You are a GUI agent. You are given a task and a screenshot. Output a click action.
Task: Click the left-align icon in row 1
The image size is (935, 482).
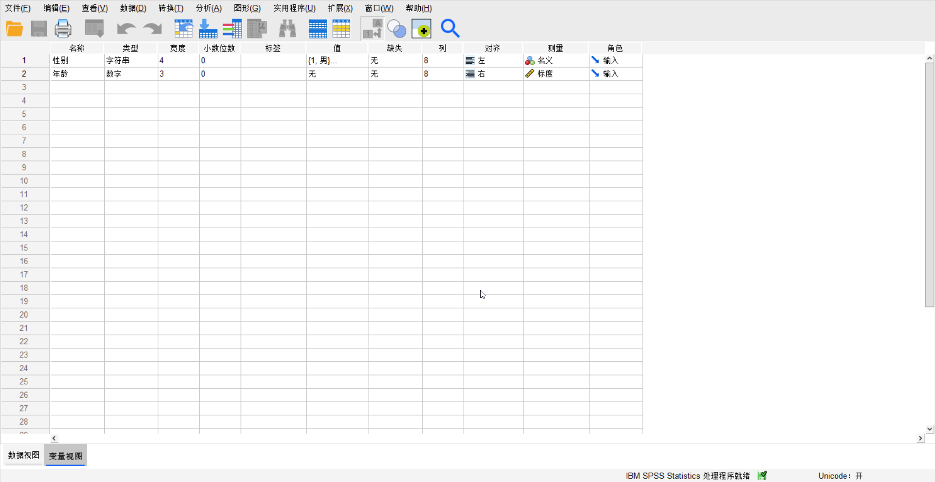click(470, 61)
